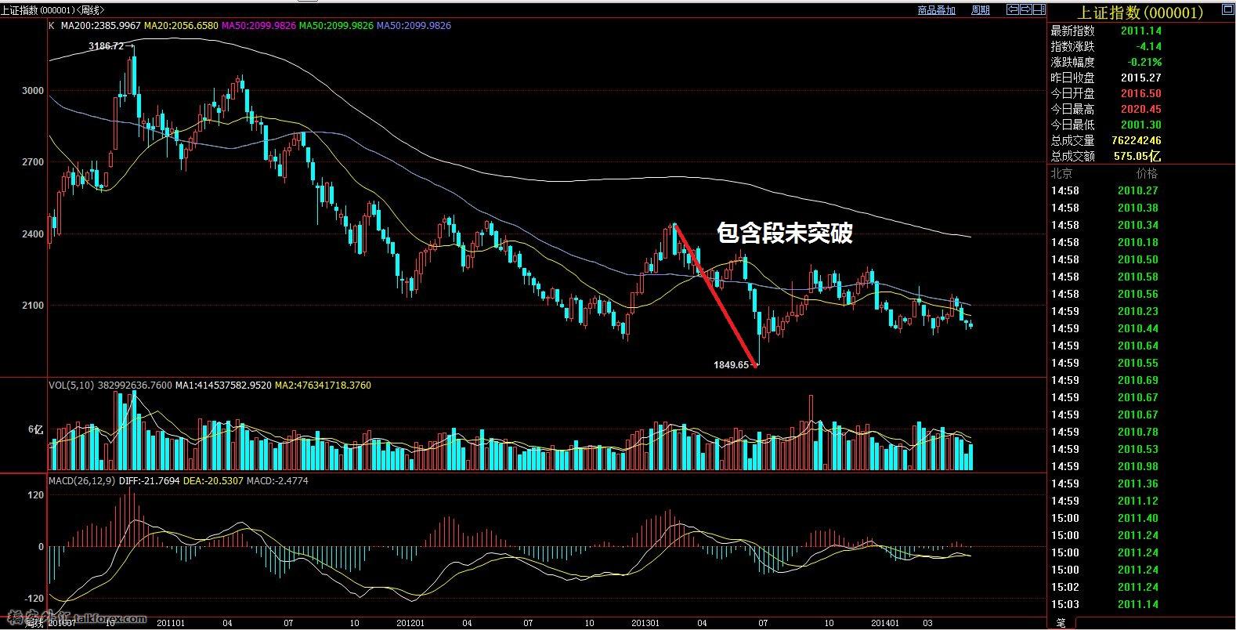Click the DIFF:-21.7694 value label

(149, 481)
